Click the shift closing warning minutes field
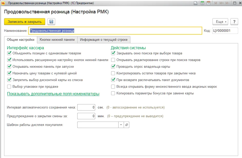242x158 pixels. click(x=86, y=116)
